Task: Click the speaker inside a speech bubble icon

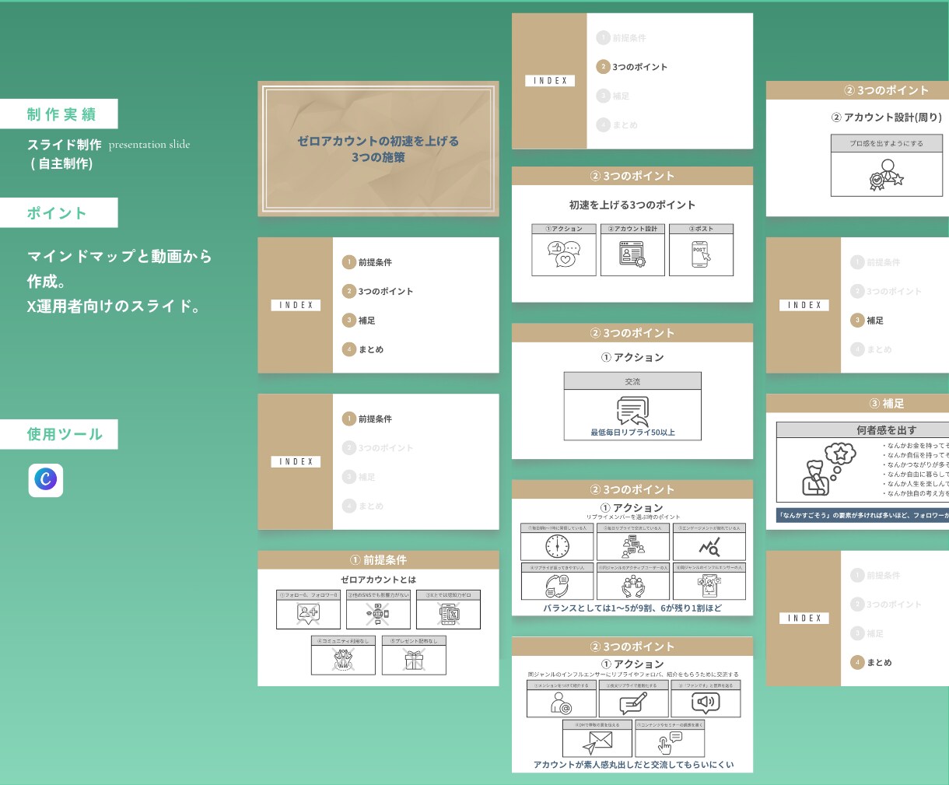Action: tap(706, 703)
